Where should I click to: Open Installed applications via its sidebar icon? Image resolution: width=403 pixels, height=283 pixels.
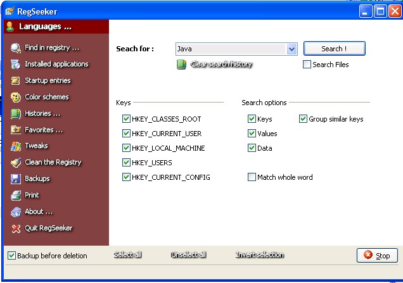(16, 64)
